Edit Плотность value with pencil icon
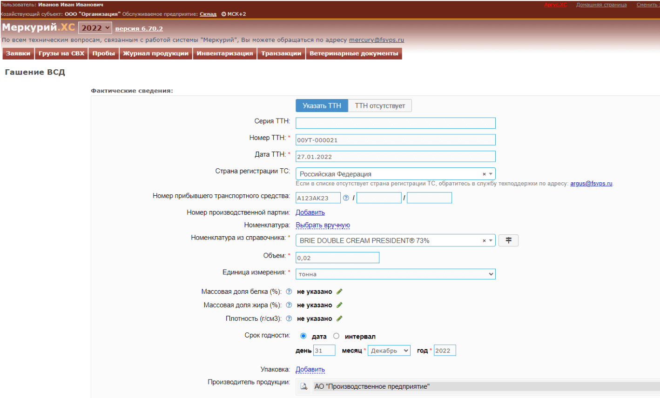660x398 pixels. pos(339,318)
